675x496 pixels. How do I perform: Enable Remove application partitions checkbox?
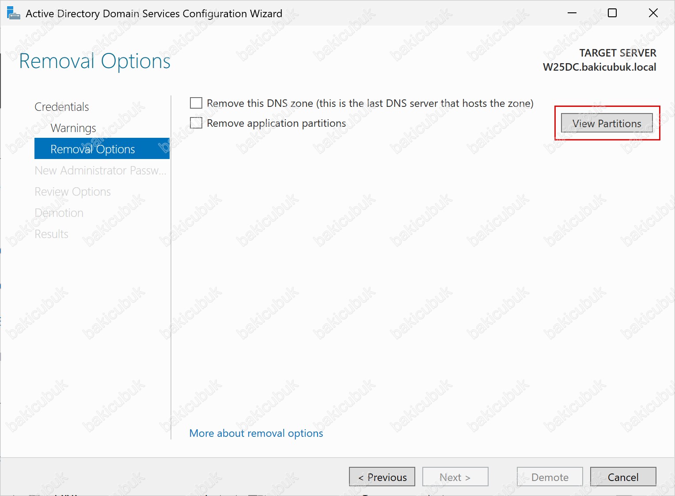[x=196, y=123]
